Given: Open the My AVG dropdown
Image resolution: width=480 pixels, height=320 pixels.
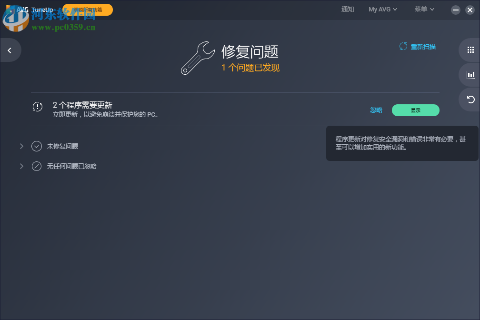Looking at the screenshot, I should coord(383,9).
